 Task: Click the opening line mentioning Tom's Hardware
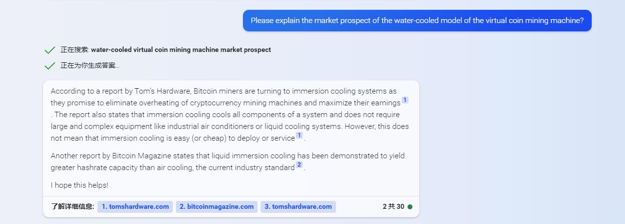point(223,91)
